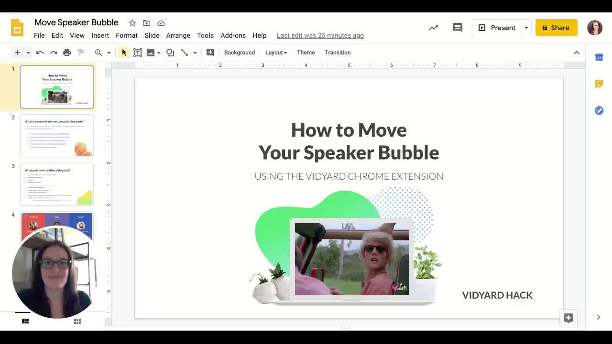Open the Tools menu
This screenshot has height=344, width=612.
pyautogui.click(x=205, y=35)
